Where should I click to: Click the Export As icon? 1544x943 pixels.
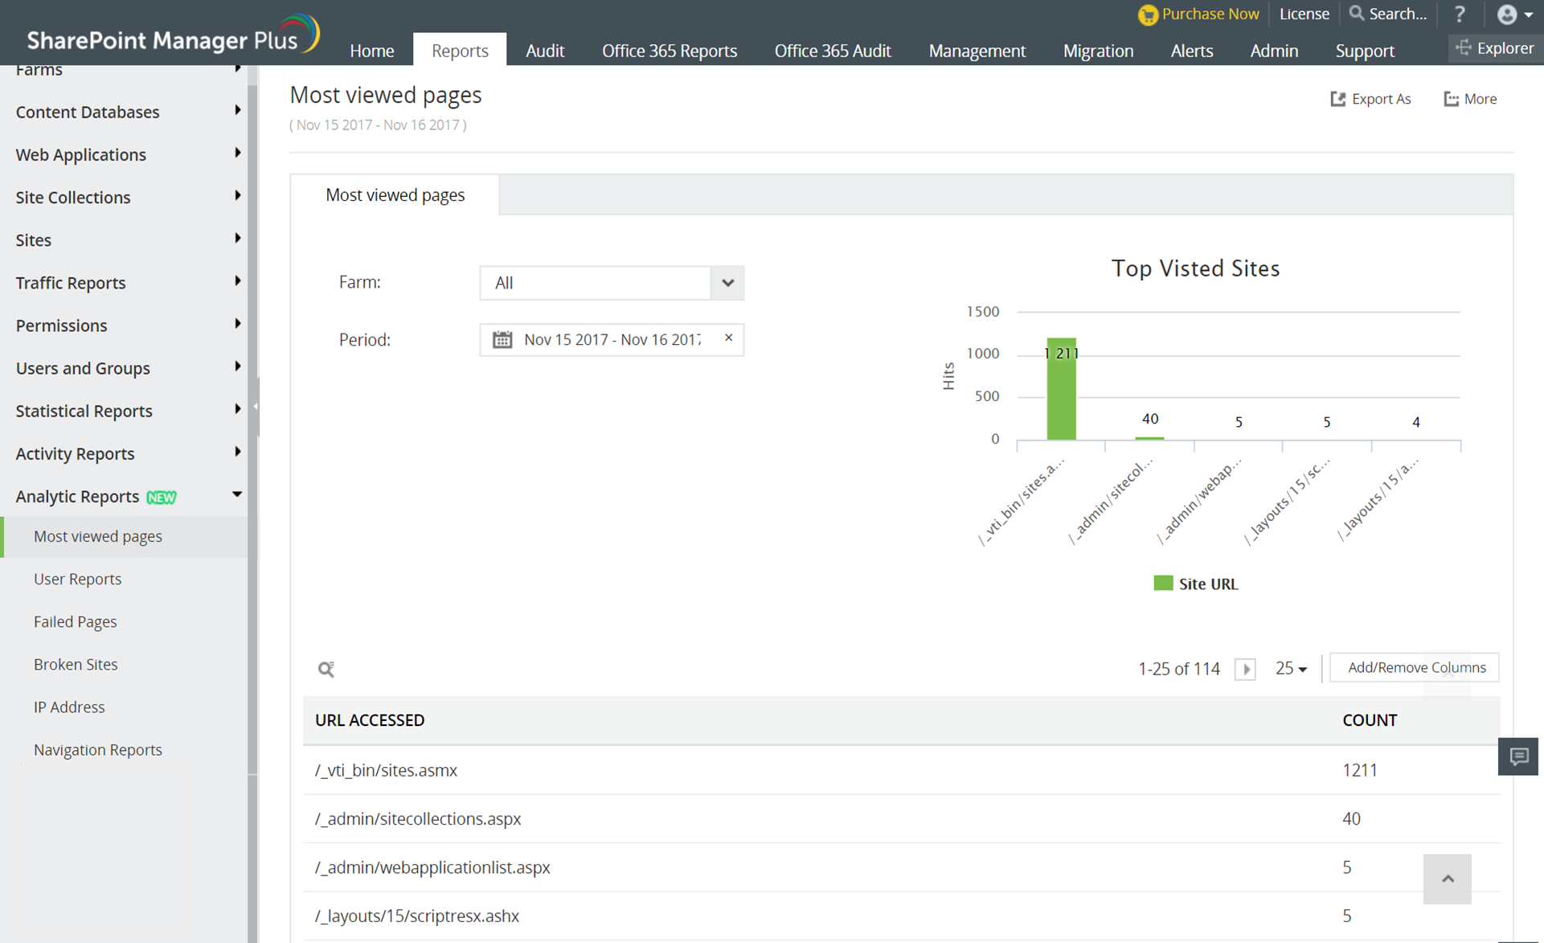click(1337, 99)
